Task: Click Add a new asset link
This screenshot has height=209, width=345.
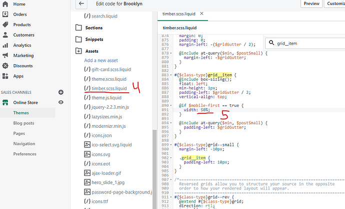Action: tap(101, 60)
